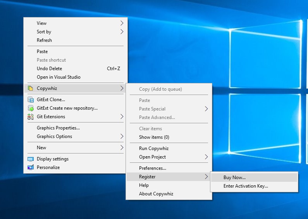Screen dimensions: 308x219
Task: Choose Paste in the desktop context menu
Action: pos(76,52)
